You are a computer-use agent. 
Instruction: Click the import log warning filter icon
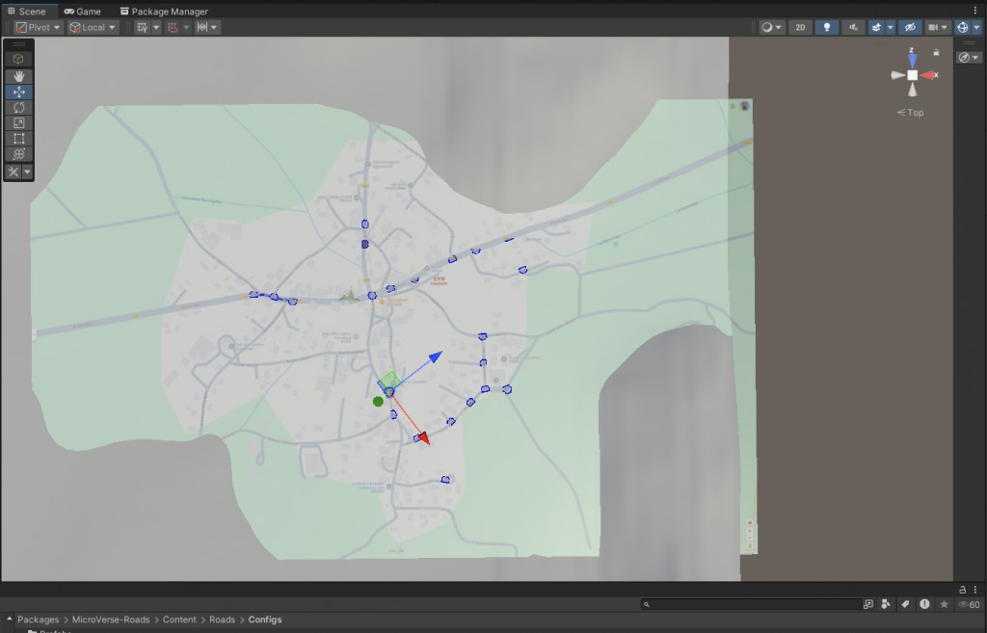(x=924, y=604)
